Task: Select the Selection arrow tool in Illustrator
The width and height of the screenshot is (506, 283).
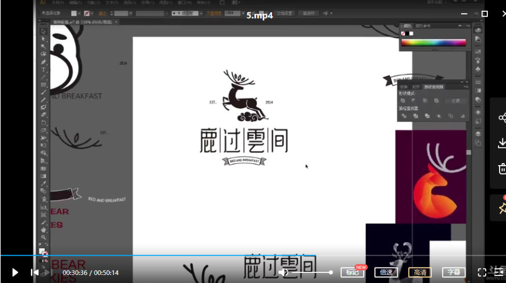Action: click(x=43, y=31)
